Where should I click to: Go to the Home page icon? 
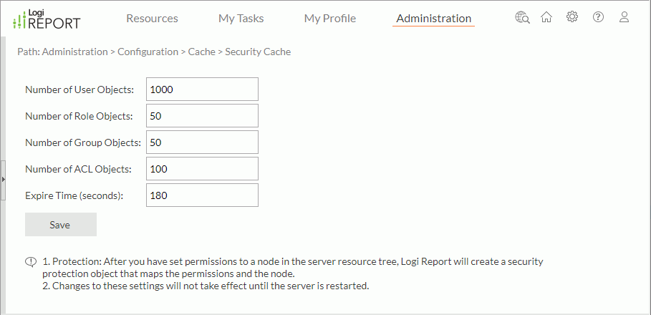(x=546, y=18)
